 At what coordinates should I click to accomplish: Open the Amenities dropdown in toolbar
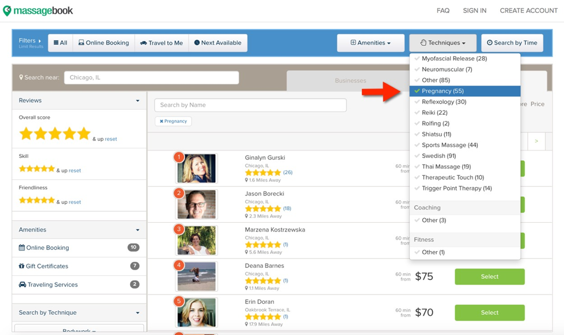coord(370,43)
